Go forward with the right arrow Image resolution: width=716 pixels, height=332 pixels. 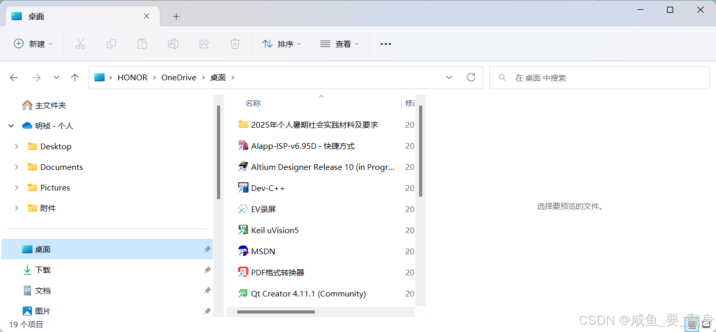pyautogui.click(x=37, y=78)
